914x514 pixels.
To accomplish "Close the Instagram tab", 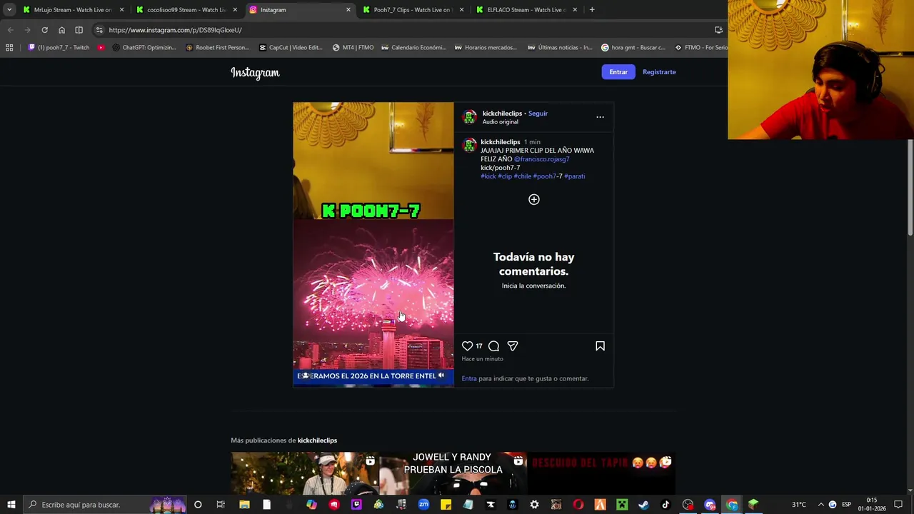I will tap(348, 10).
